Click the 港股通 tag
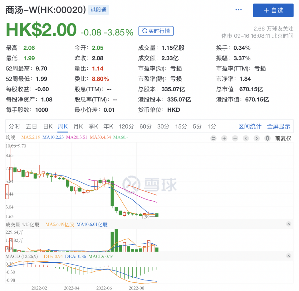This screenshot has width=299, height=291. [98, 10]
